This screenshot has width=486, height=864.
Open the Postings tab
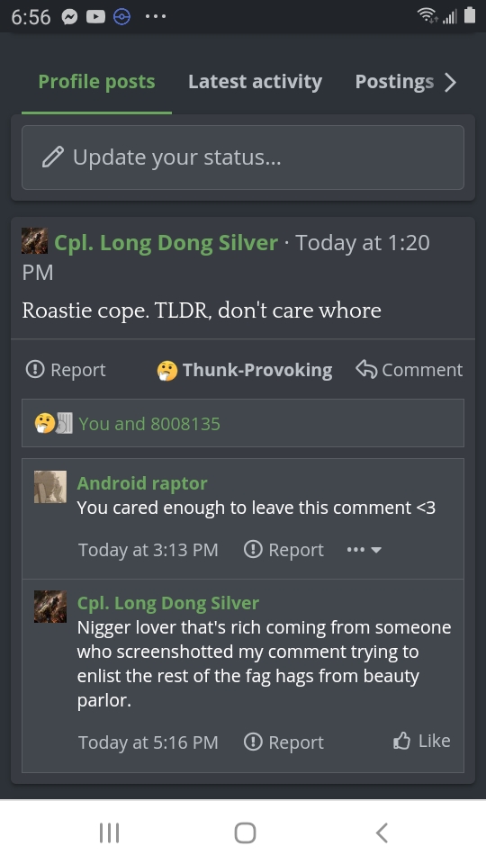394,82
